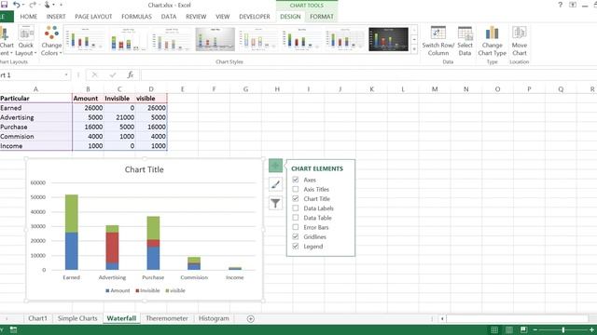Select the Chart Title text in chart
This screenshot has height=335, width=597.
tap(145, 169)
